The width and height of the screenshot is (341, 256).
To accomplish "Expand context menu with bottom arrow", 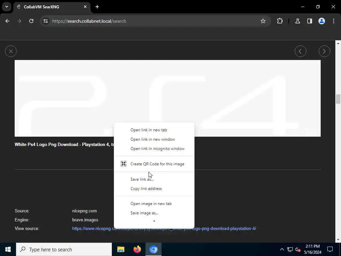I will coord(154,221).
